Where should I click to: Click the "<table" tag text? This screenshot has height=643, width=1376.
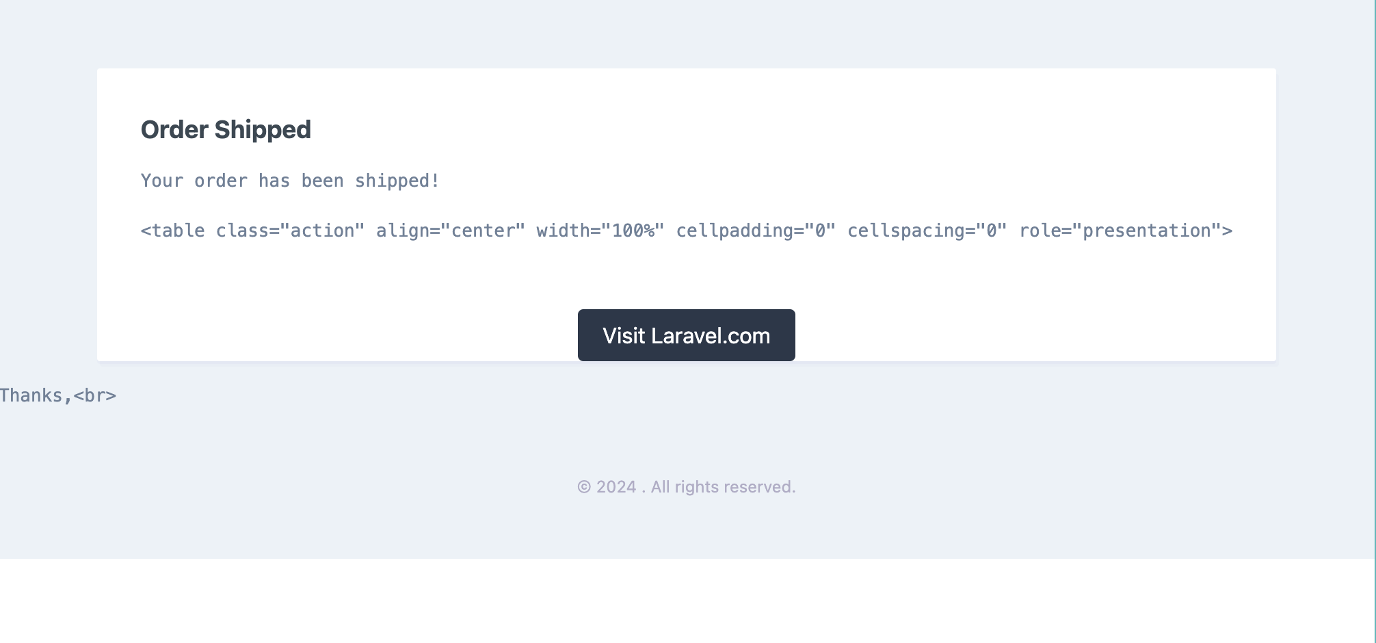(x=172, y=231)
